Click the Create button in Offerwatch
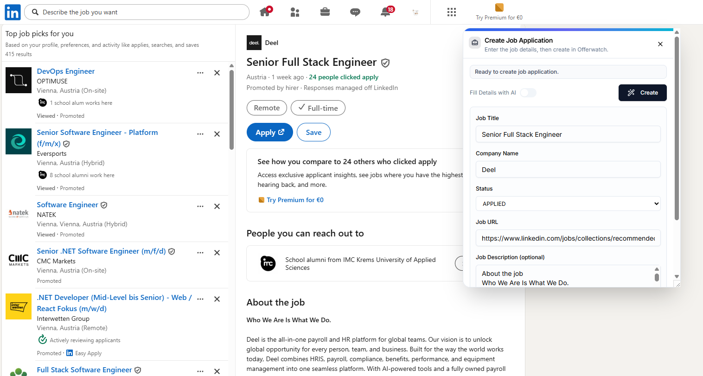Screen dimensions: 703x376 [x=643, y=93]
